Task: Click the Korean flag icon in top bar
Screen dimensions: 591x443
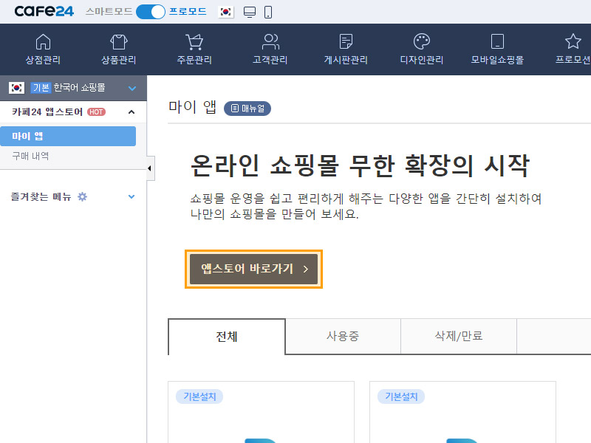Action: click(226, 12)
